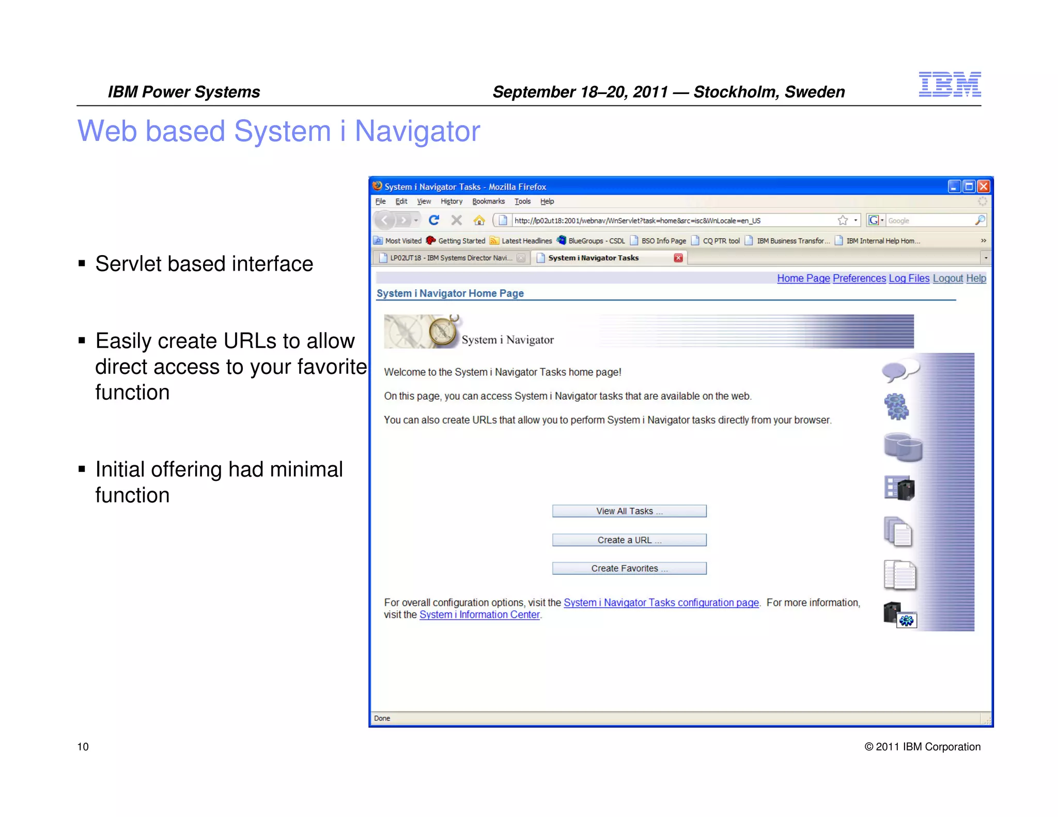Viewport: 1058px width, 817px height.
Task: Open the chat bubbles task icon
Action: click(900, 371)
